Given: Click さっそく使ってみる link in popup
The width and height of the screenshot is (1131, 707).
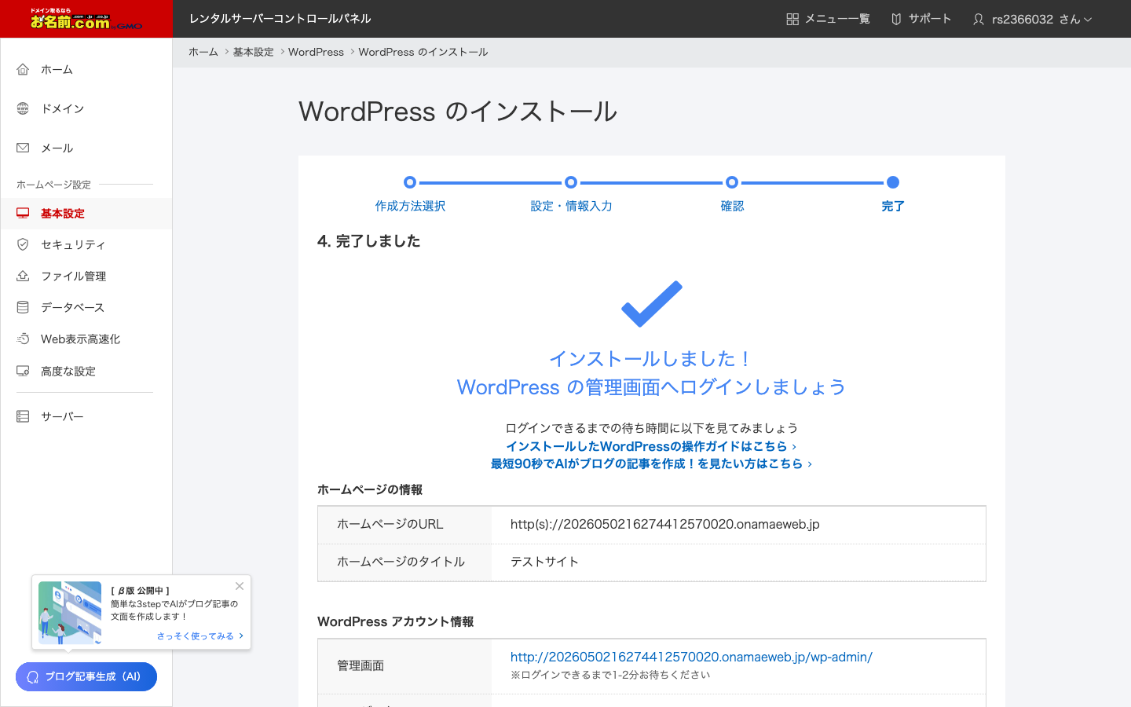Looking at the screenshot, I should pyautogui.click(x=200, y=636).
